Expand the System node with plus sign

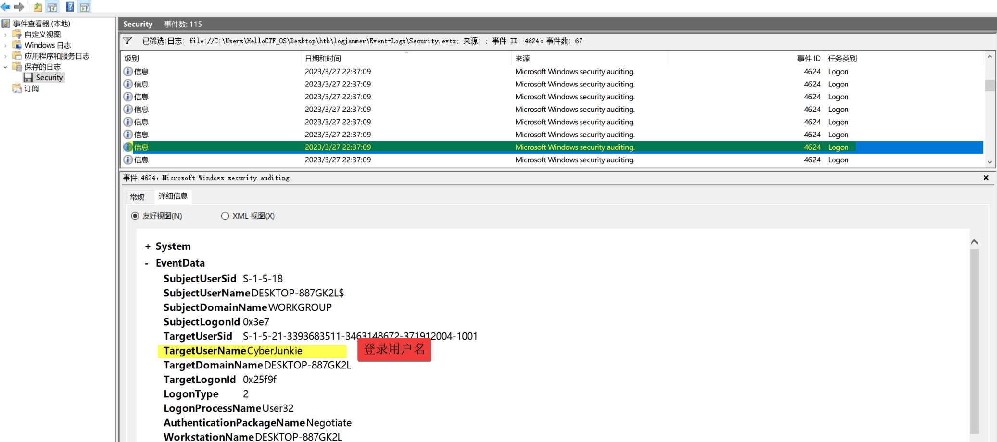[x=148, y=246]
